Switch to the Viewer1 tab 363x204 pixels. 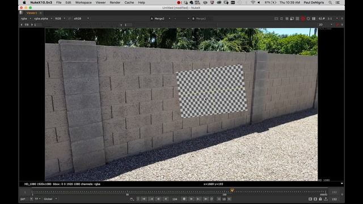point(32,13)
